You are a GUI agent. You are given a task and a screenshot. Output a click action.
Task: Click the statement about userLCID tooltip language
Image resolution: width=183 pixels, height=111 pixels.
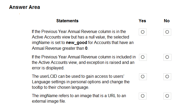tap(81, 82)
